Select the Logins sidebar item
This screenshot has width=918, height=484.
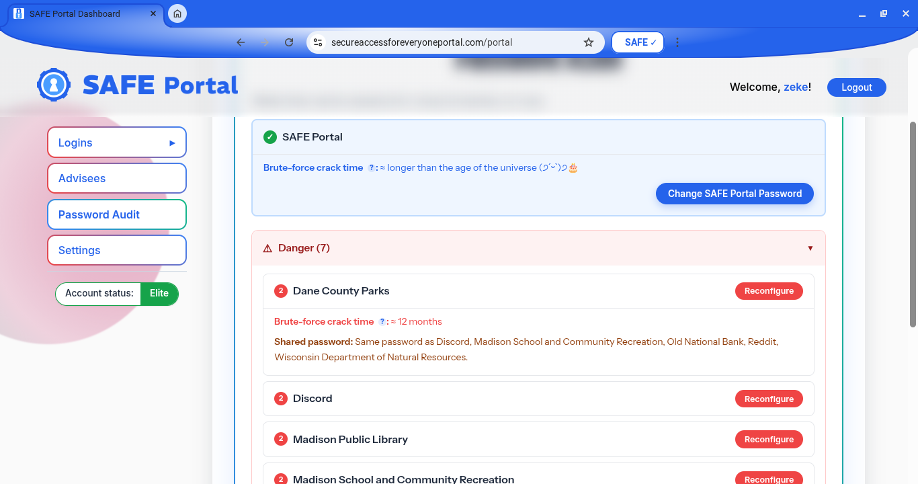117,143
